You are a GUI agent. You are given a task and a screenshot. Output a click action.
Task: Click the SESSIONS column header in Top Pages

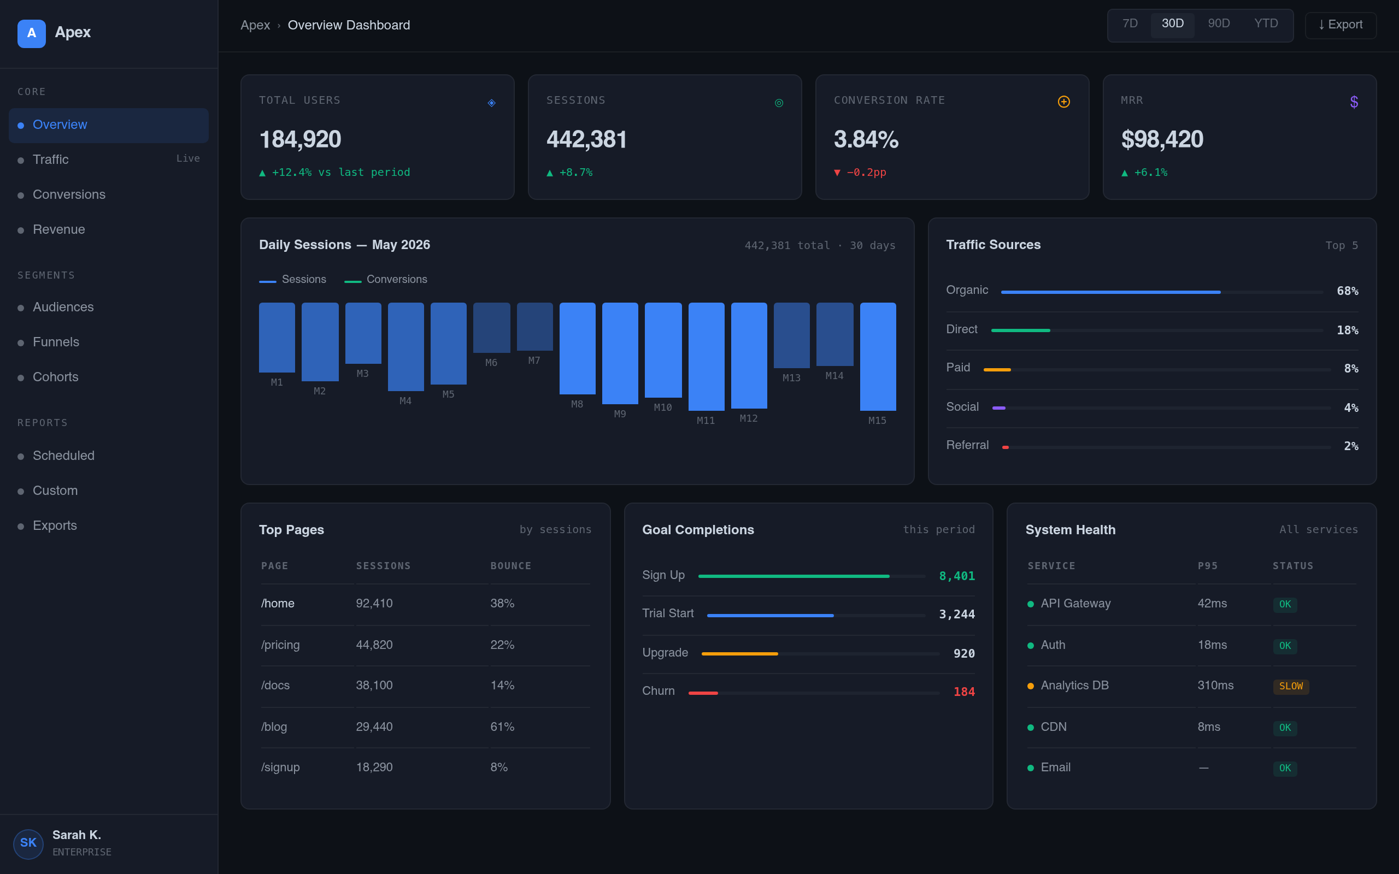coord(383,566)
